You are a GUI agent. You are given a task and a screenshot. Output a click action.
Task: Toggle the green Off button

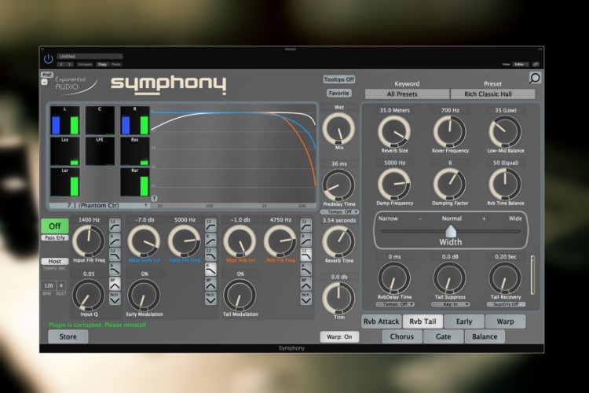55,226
